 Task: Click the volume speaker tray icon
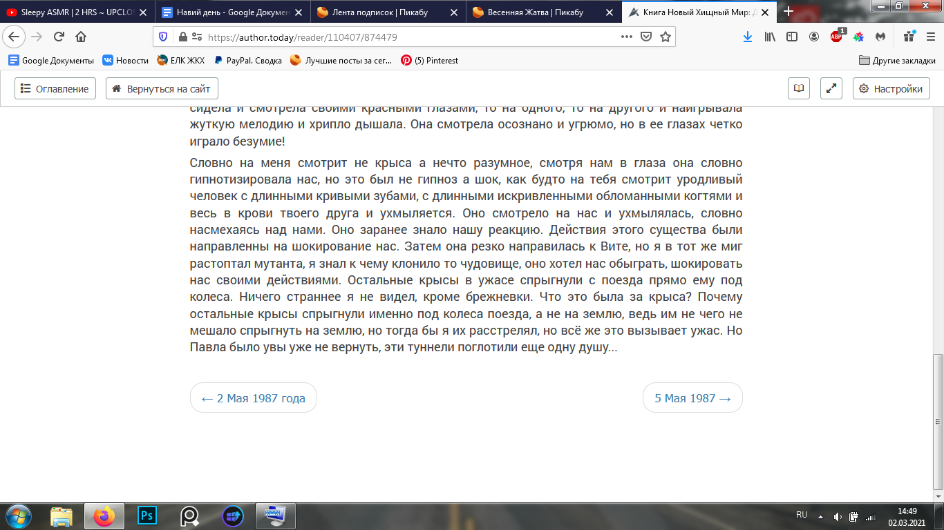(838, 516)
